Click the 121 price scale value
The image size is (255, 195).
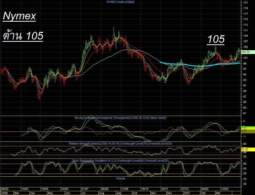[x=245, y=3]
